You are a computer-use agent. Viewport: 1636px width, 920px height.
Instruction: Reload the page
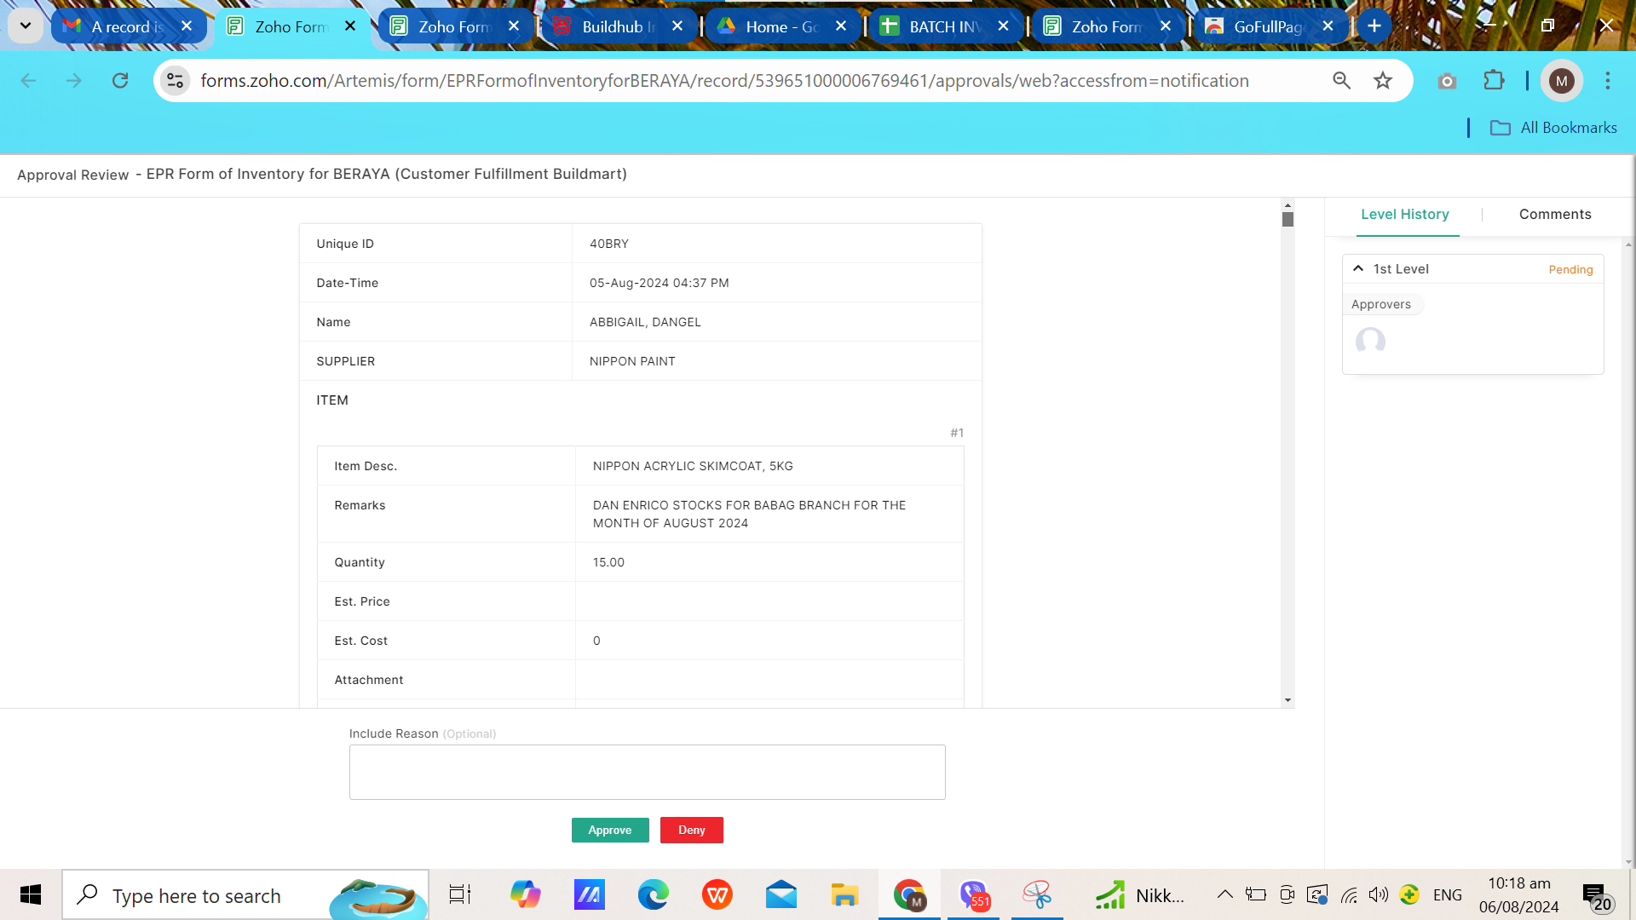click(x=120, y=81)
